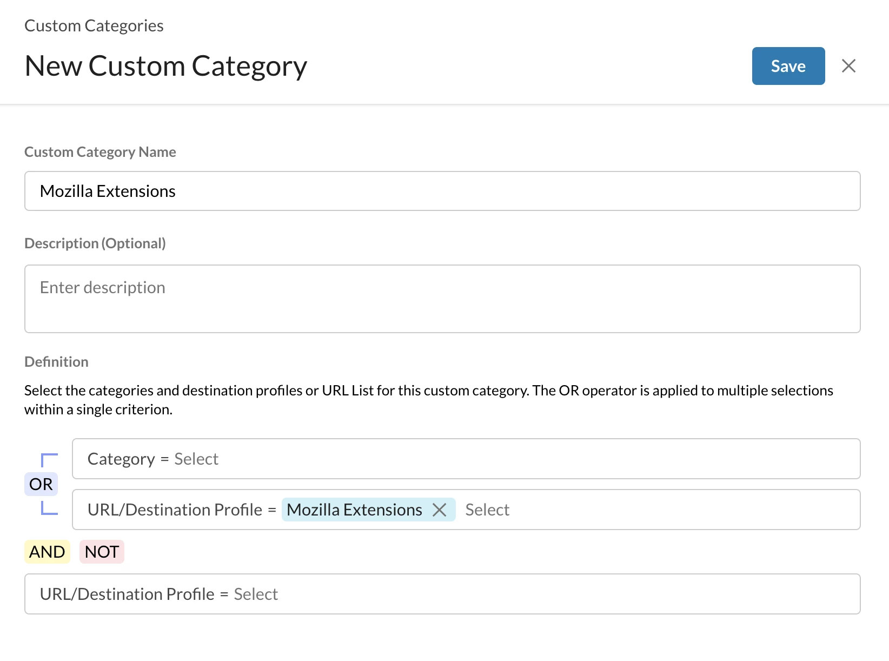This screenshot has height=661, width=889.
Task: Click the lower OR bracket icon
Action: [x=49, y=508]
